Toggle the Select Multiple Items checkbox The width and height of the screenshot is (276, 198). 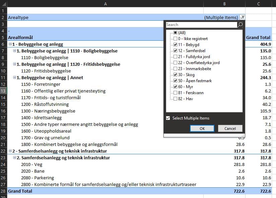(x=168, y=118)
